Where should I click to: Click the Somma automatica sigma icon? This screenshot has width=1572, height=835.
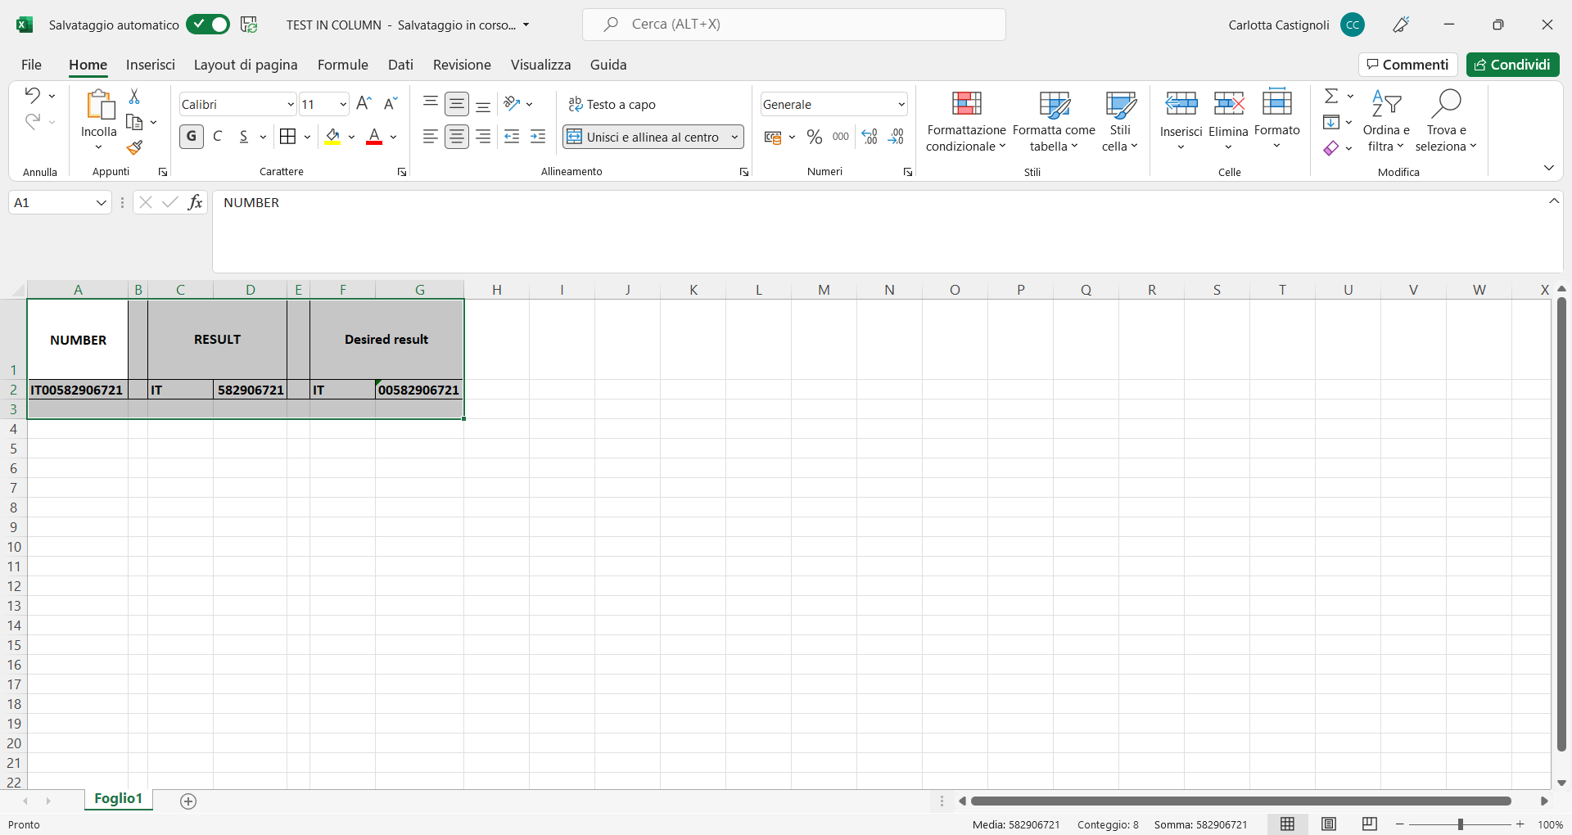1330,95
